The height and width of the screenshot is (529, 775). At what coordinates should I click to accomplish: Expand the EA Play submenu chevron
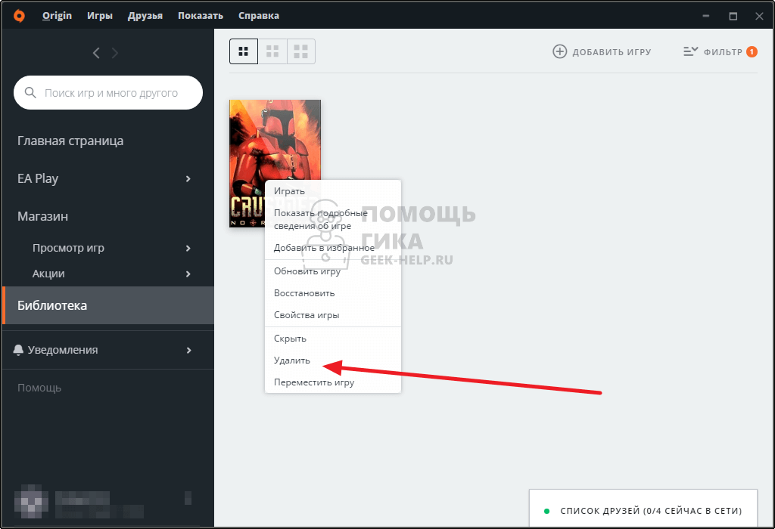click(x=188, y=178)
